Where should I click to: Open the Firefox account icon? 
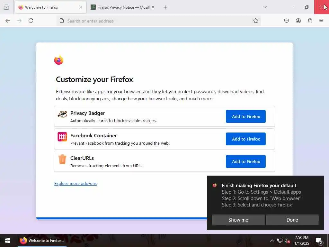click(298, 21)
